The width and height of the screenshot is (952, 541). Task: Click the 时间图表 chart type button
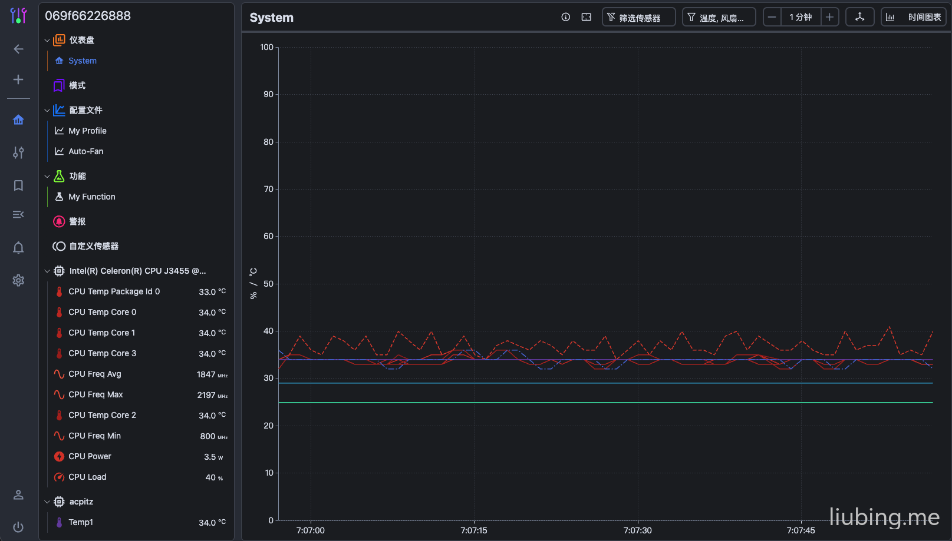tap(913, 17)
